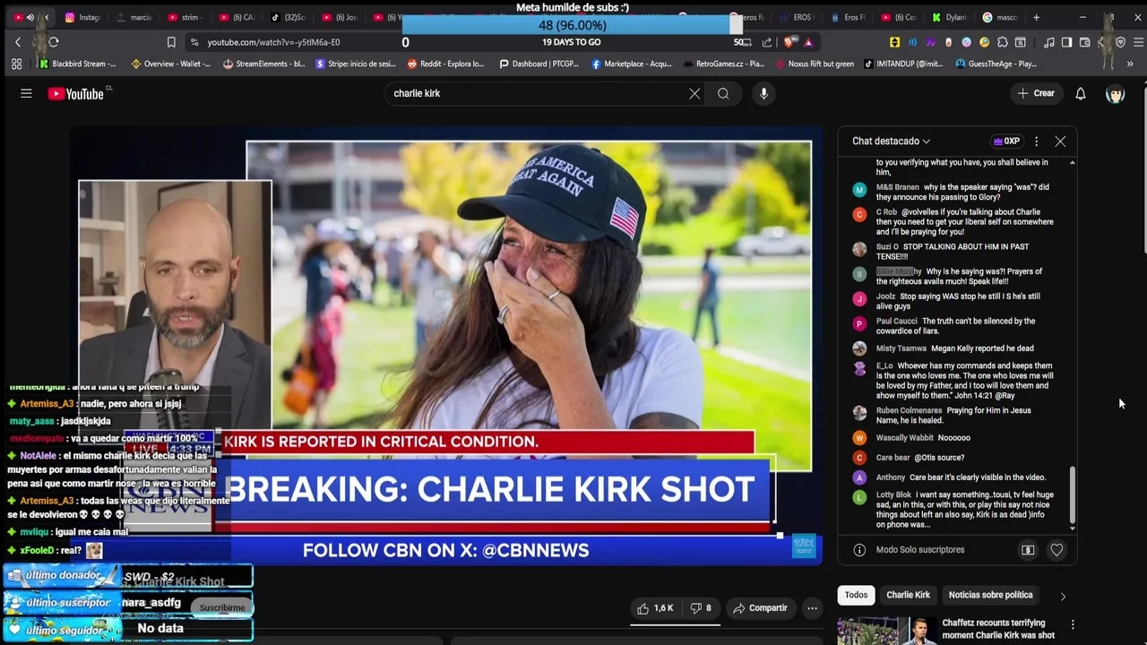Screen dimensions: 1147x645
Task: Clear the 'charlie kirk' search text
Action: tap(694, 93)
